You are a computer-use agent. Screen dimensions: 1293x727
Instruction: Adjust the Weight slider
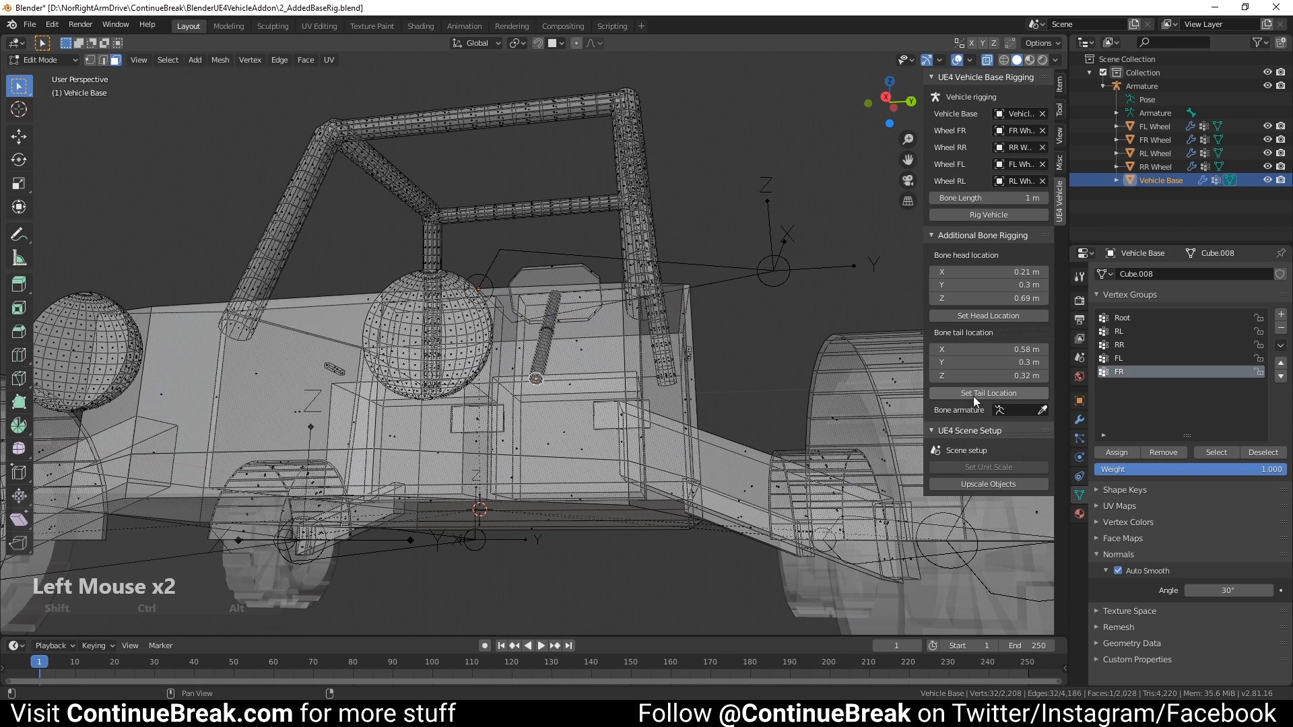coord(1191,469)
